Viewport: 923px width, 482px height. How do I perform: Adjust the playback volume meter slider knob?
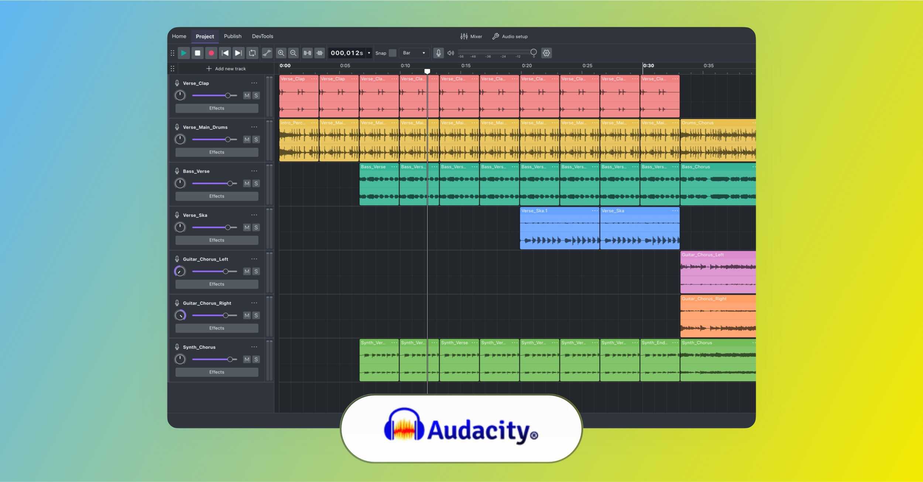[533, 52]
